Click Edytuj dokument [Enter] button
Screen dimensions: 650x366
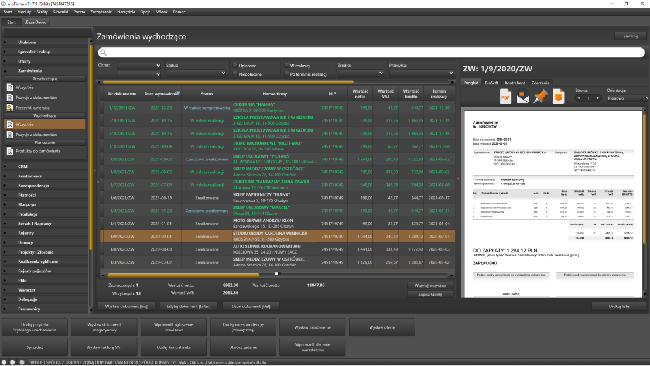189,306
